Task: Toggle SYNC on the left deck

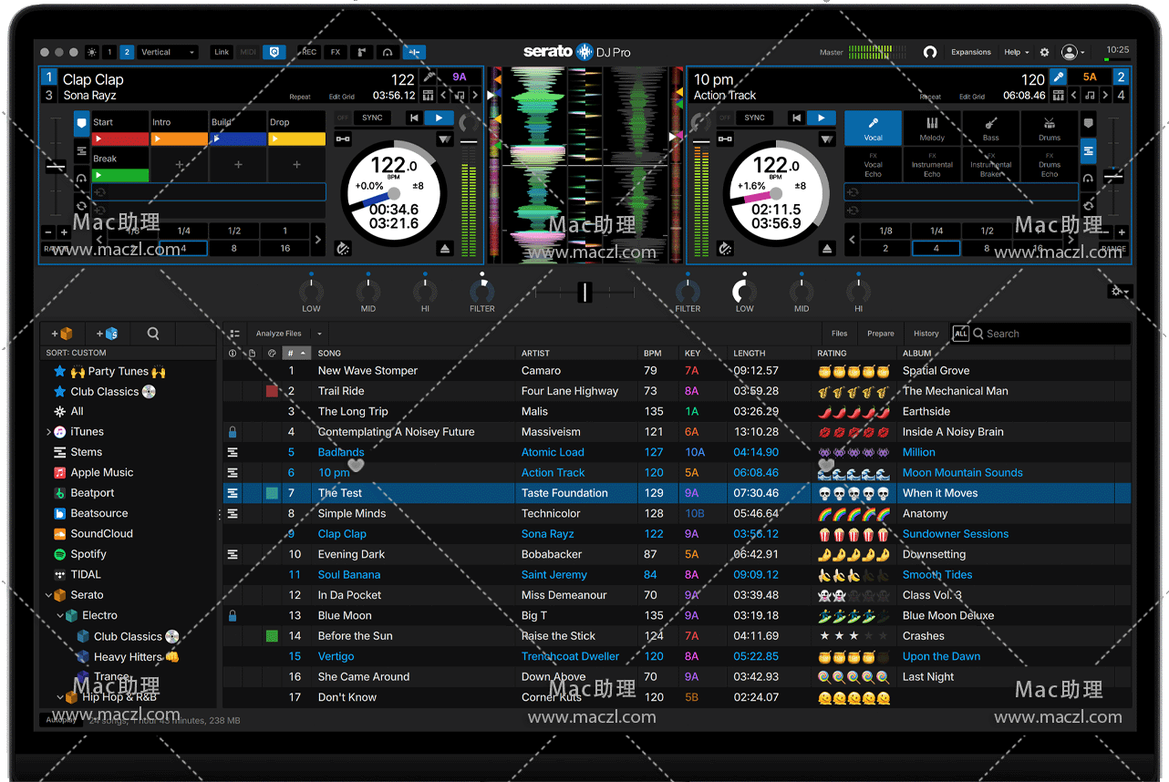Action: (372, 118)
